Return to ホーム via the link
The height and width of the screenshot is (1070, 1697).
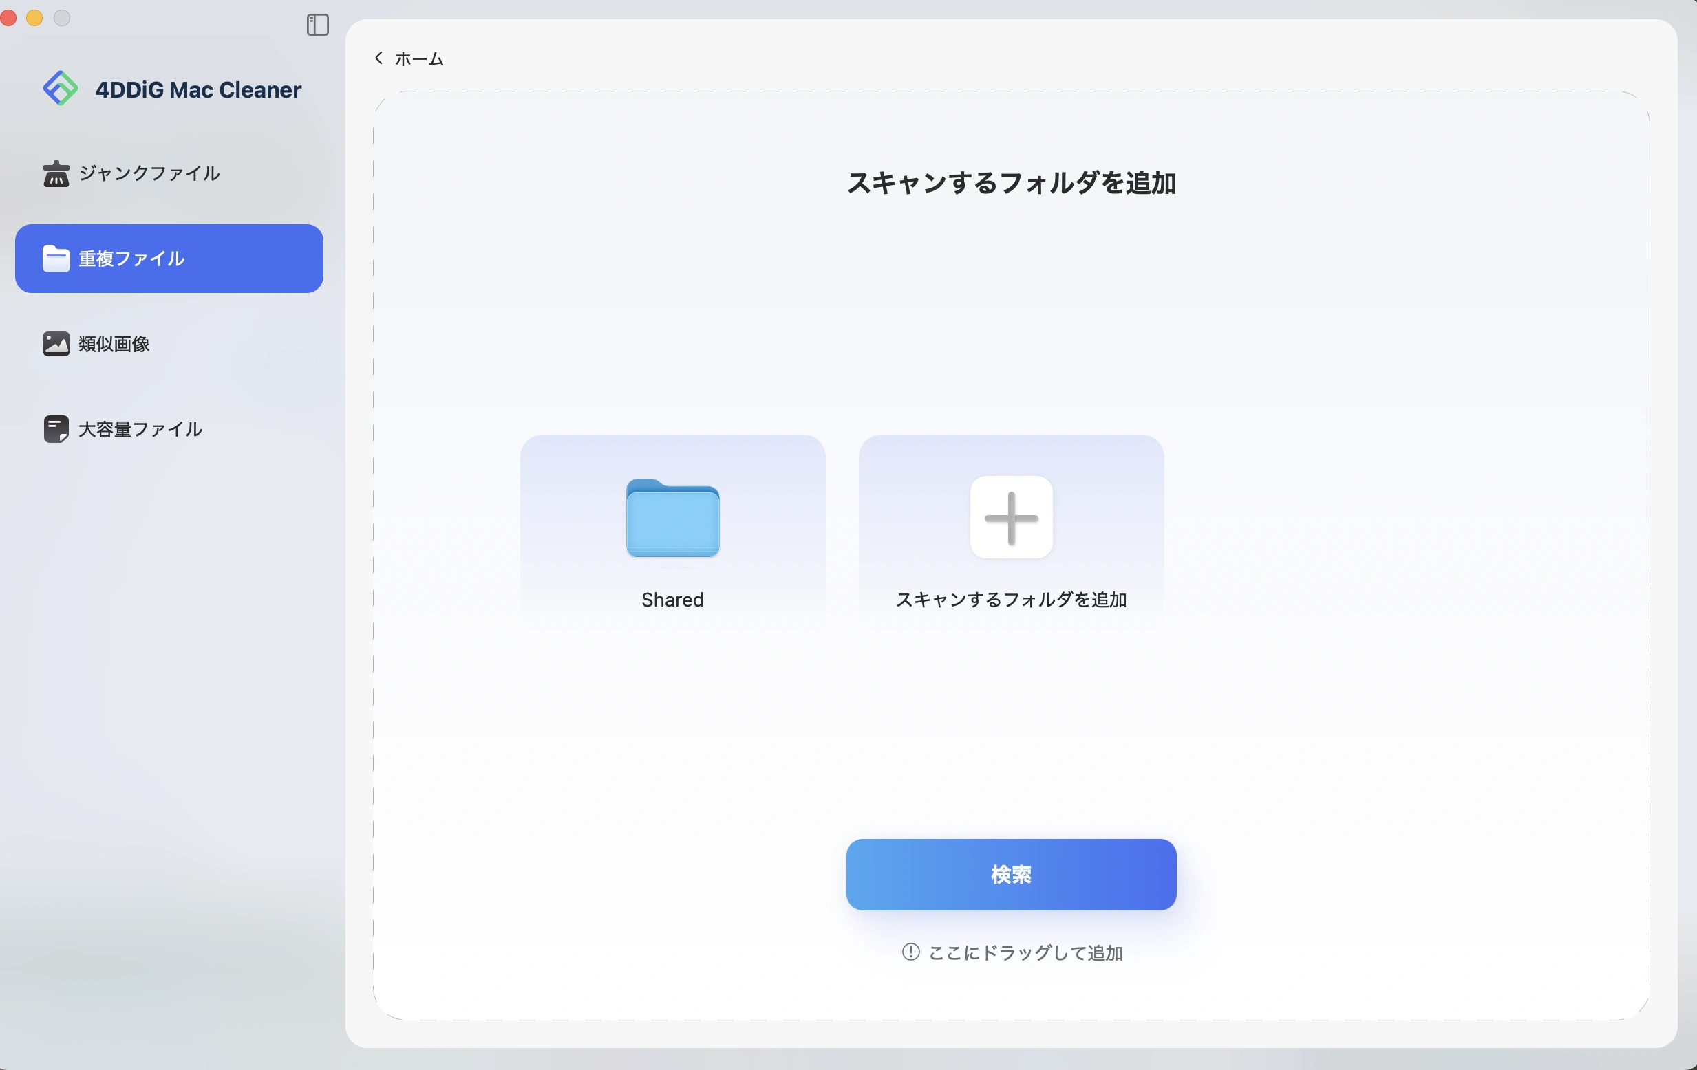[x=419, y=58]
